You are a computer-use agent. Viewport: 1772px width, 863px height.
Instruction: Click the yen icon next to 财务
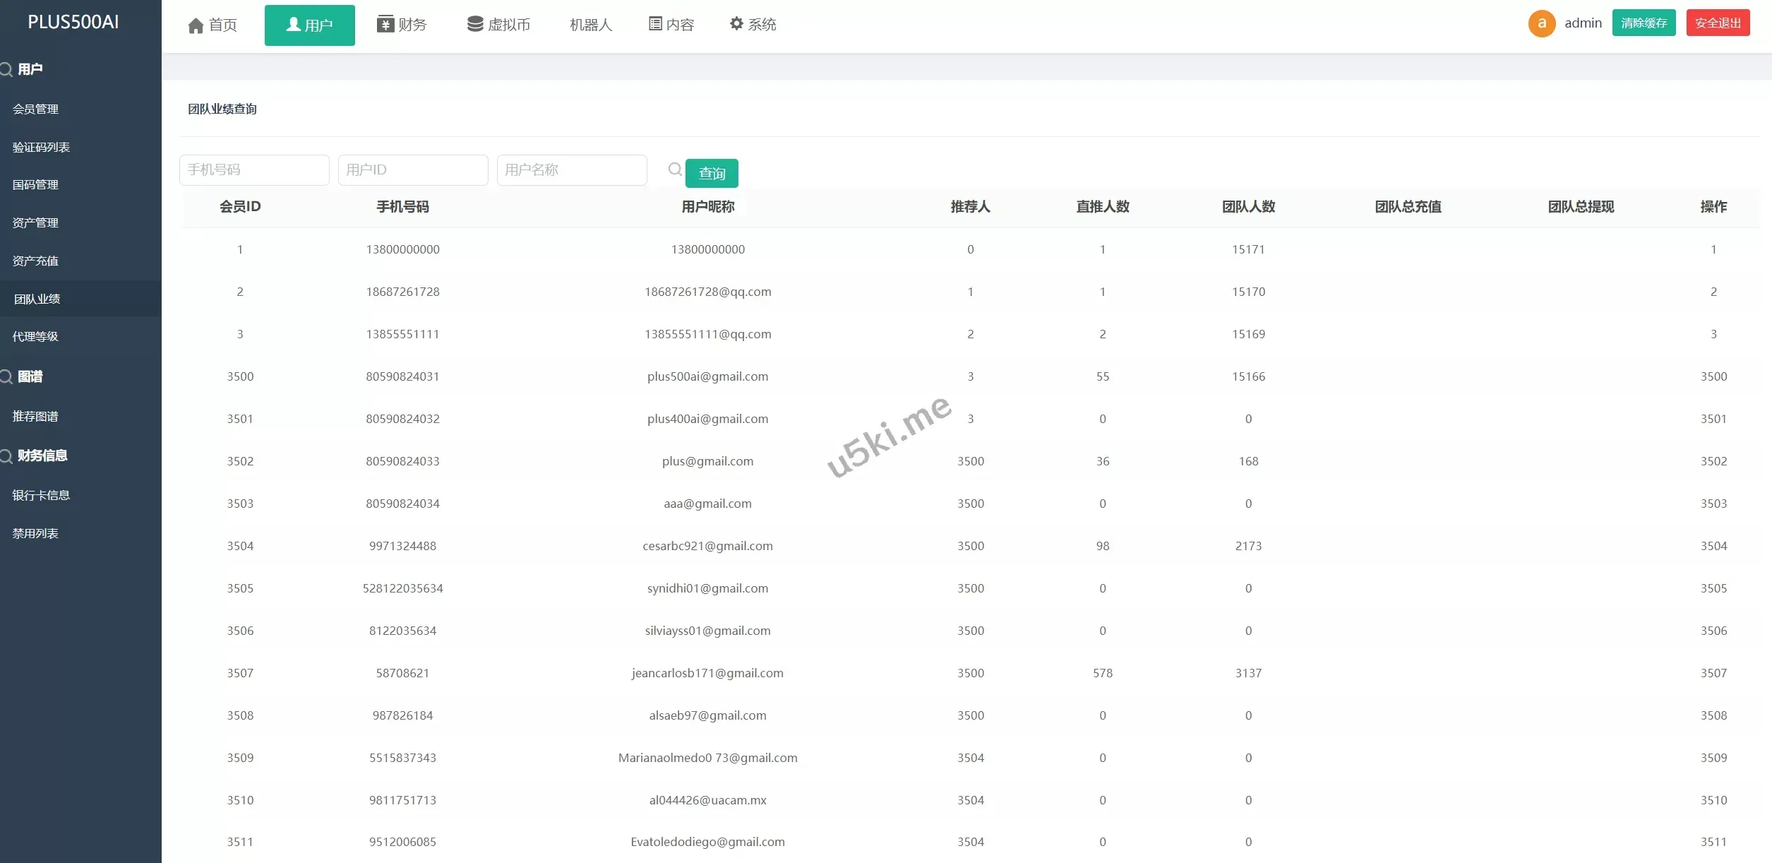385,24
